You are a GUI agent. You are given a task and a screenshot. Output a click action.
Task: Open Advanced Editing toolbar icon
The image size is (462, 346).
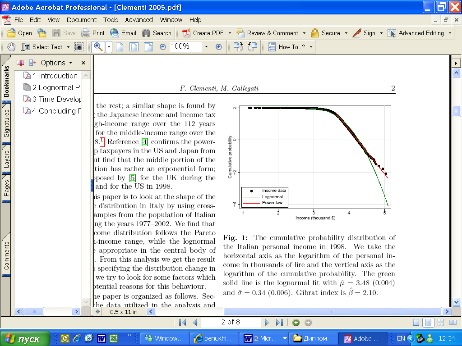pyautogui.click(x=392, y=33)
